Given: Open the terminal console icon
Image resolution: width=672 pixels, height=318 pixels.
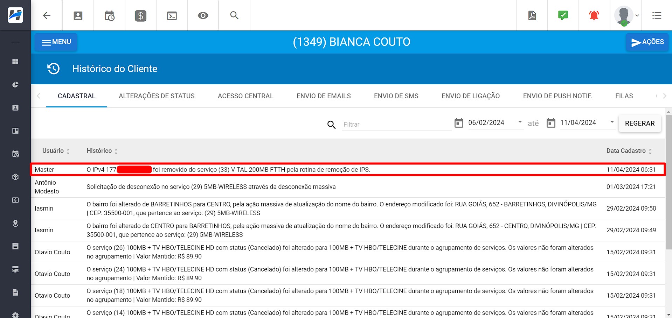Looking at the screenshot, I should point(172,16).
